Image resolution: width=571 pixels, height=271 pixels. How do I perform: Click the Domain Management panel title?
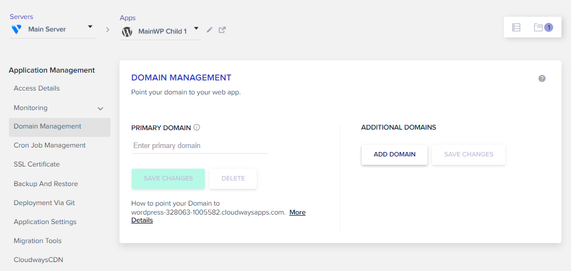pos(181,78)
